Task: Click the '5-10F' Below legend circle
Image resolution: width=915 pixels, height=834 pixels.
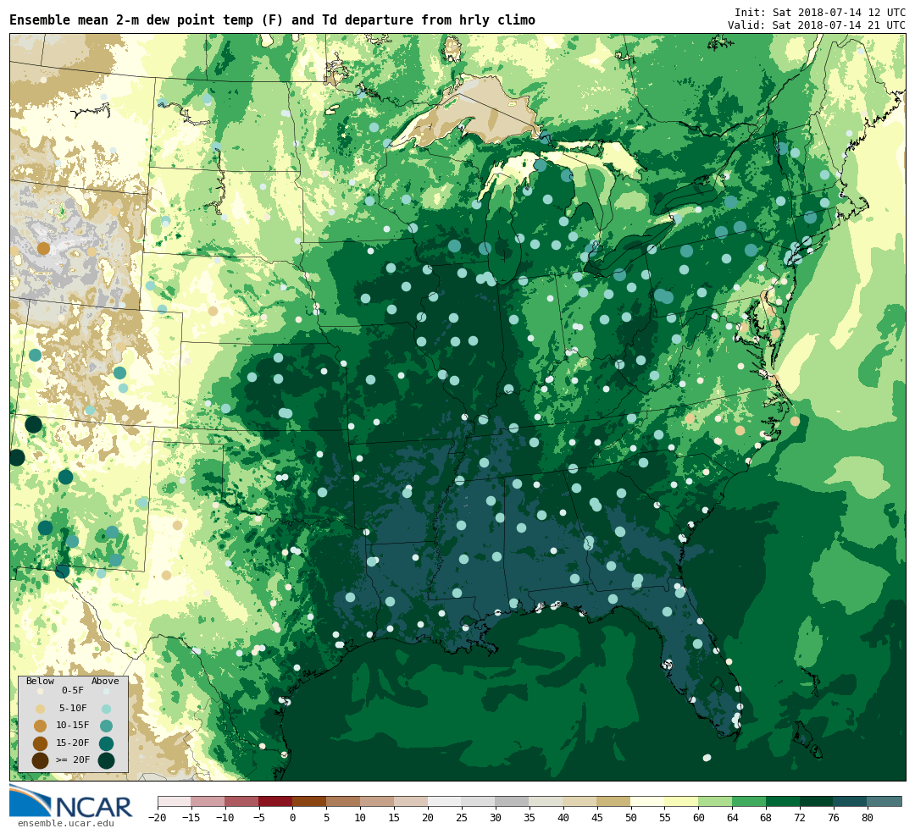Action: tap(40, 709)
